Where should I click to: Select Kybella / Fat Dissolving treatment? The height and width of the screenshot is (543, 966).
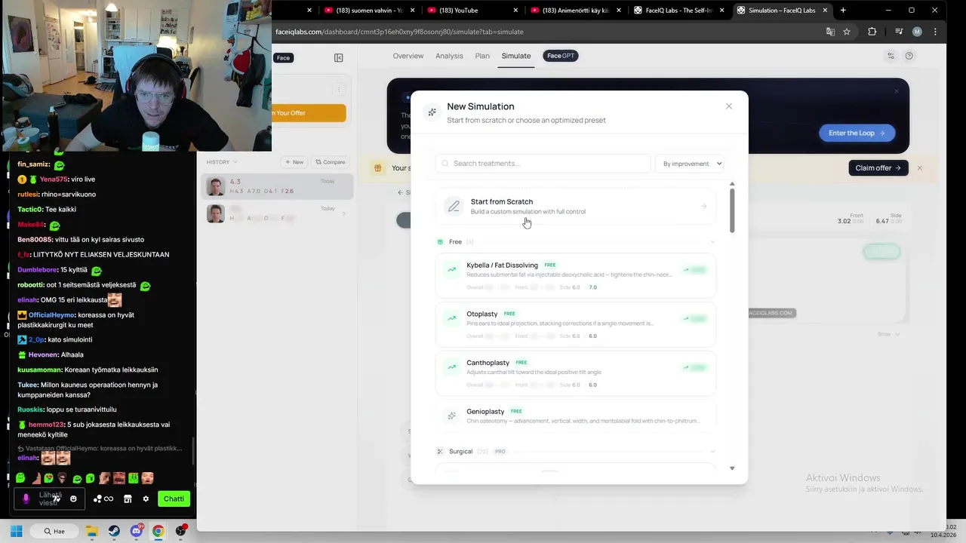coord(575,276)
